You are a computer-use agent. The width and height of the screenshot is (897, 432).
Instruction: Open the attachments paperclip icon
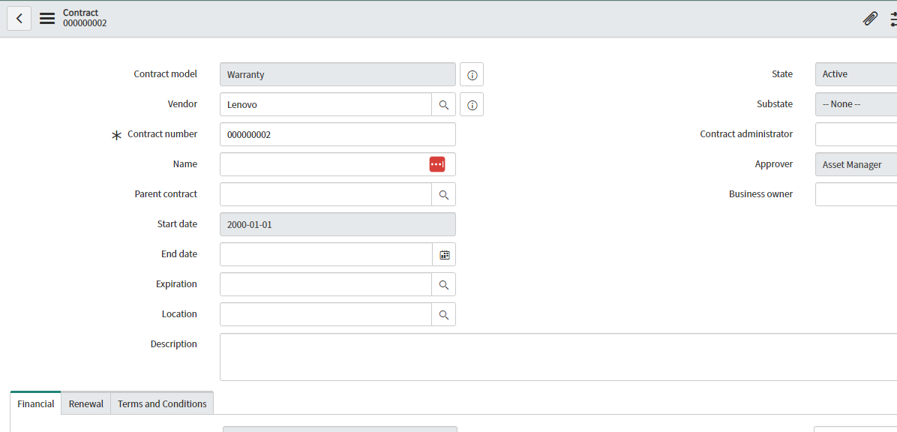[x=870, y=18]
